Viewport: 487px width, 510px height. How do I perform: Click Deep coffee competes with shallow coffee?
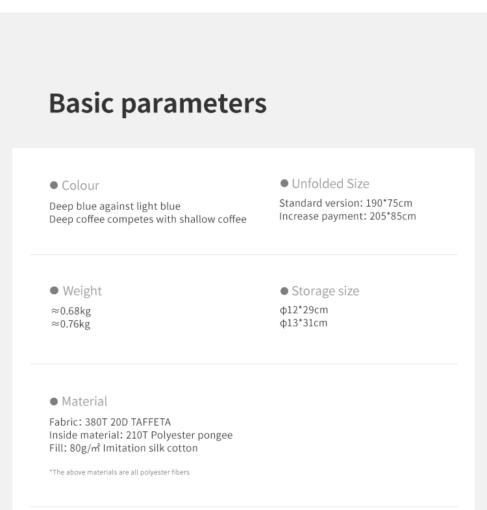pos(148,219)
